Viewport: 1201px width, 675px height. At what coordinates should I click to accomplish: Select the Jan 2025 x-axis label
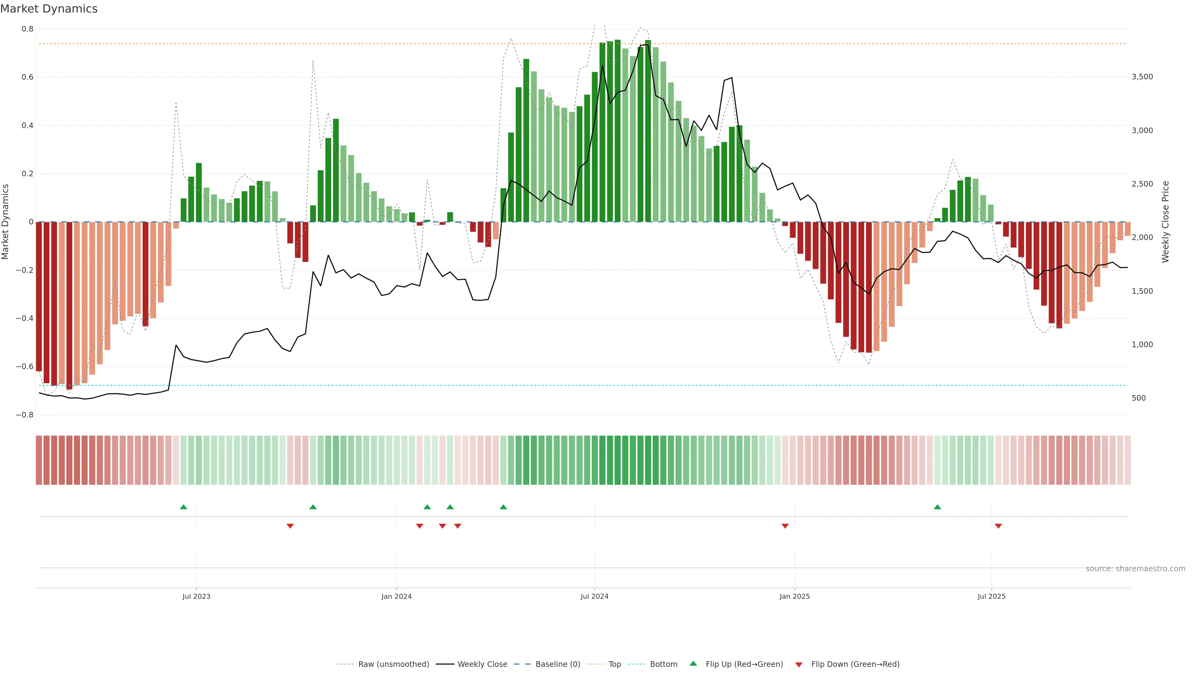[794, 596]
